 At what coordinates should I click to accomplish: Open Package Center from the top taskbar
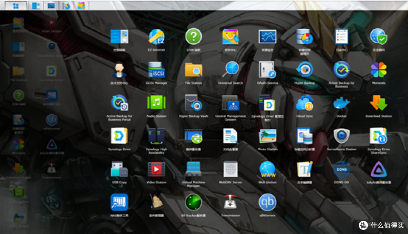(x=81, y=6)
